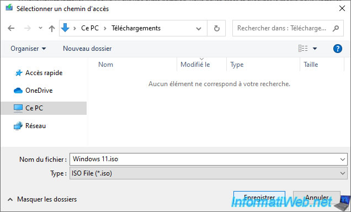This screenshot has width=351, height=212.
Task: Collapse folders with Masquer les dossiers
Action: pos(42,199)
